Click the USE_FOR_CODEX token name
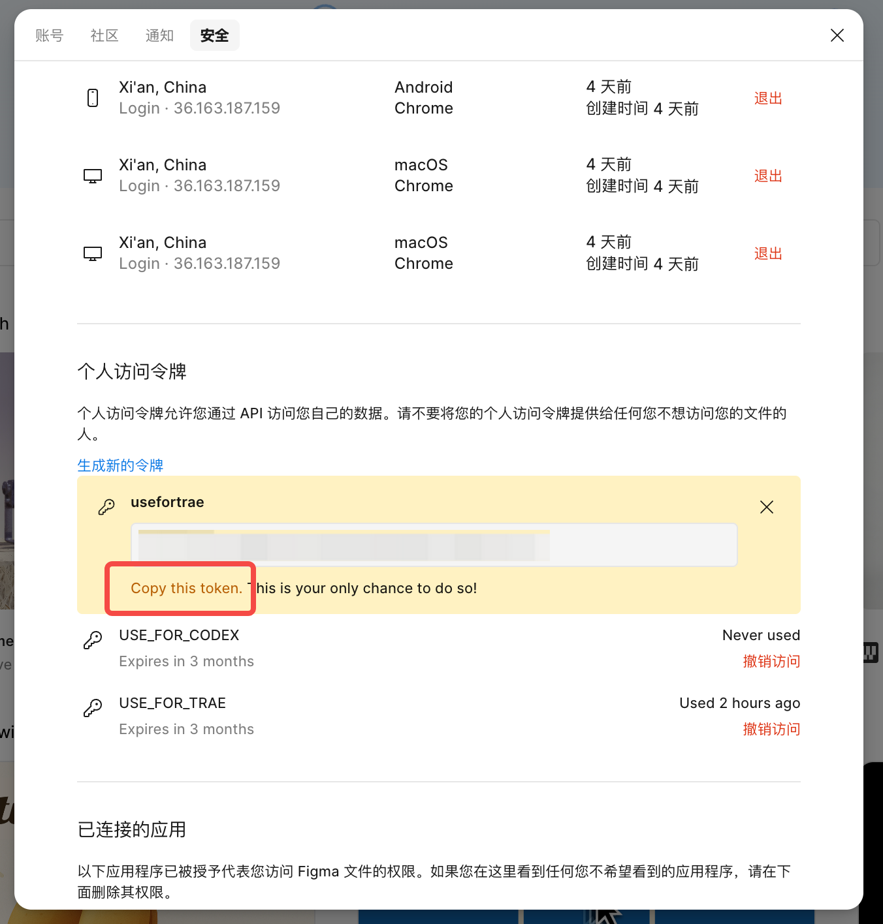883x924 pixels. pos(179,635)
